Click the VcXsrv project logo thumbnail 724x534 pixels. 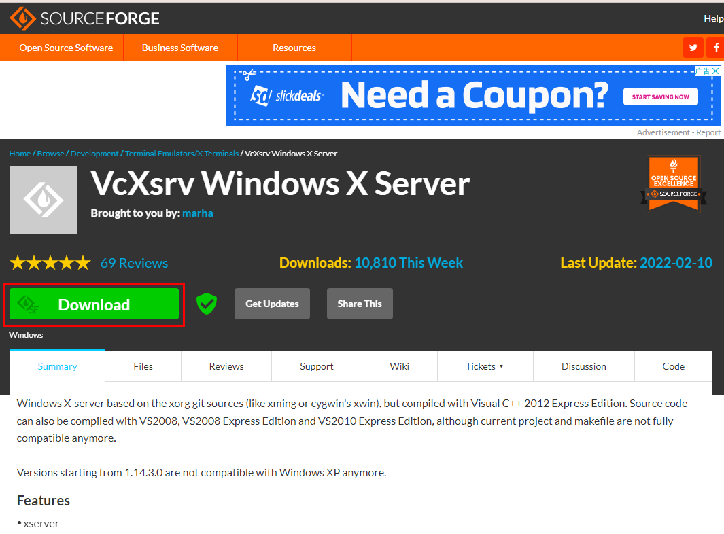pyautogui.click(x=44, y=199)
